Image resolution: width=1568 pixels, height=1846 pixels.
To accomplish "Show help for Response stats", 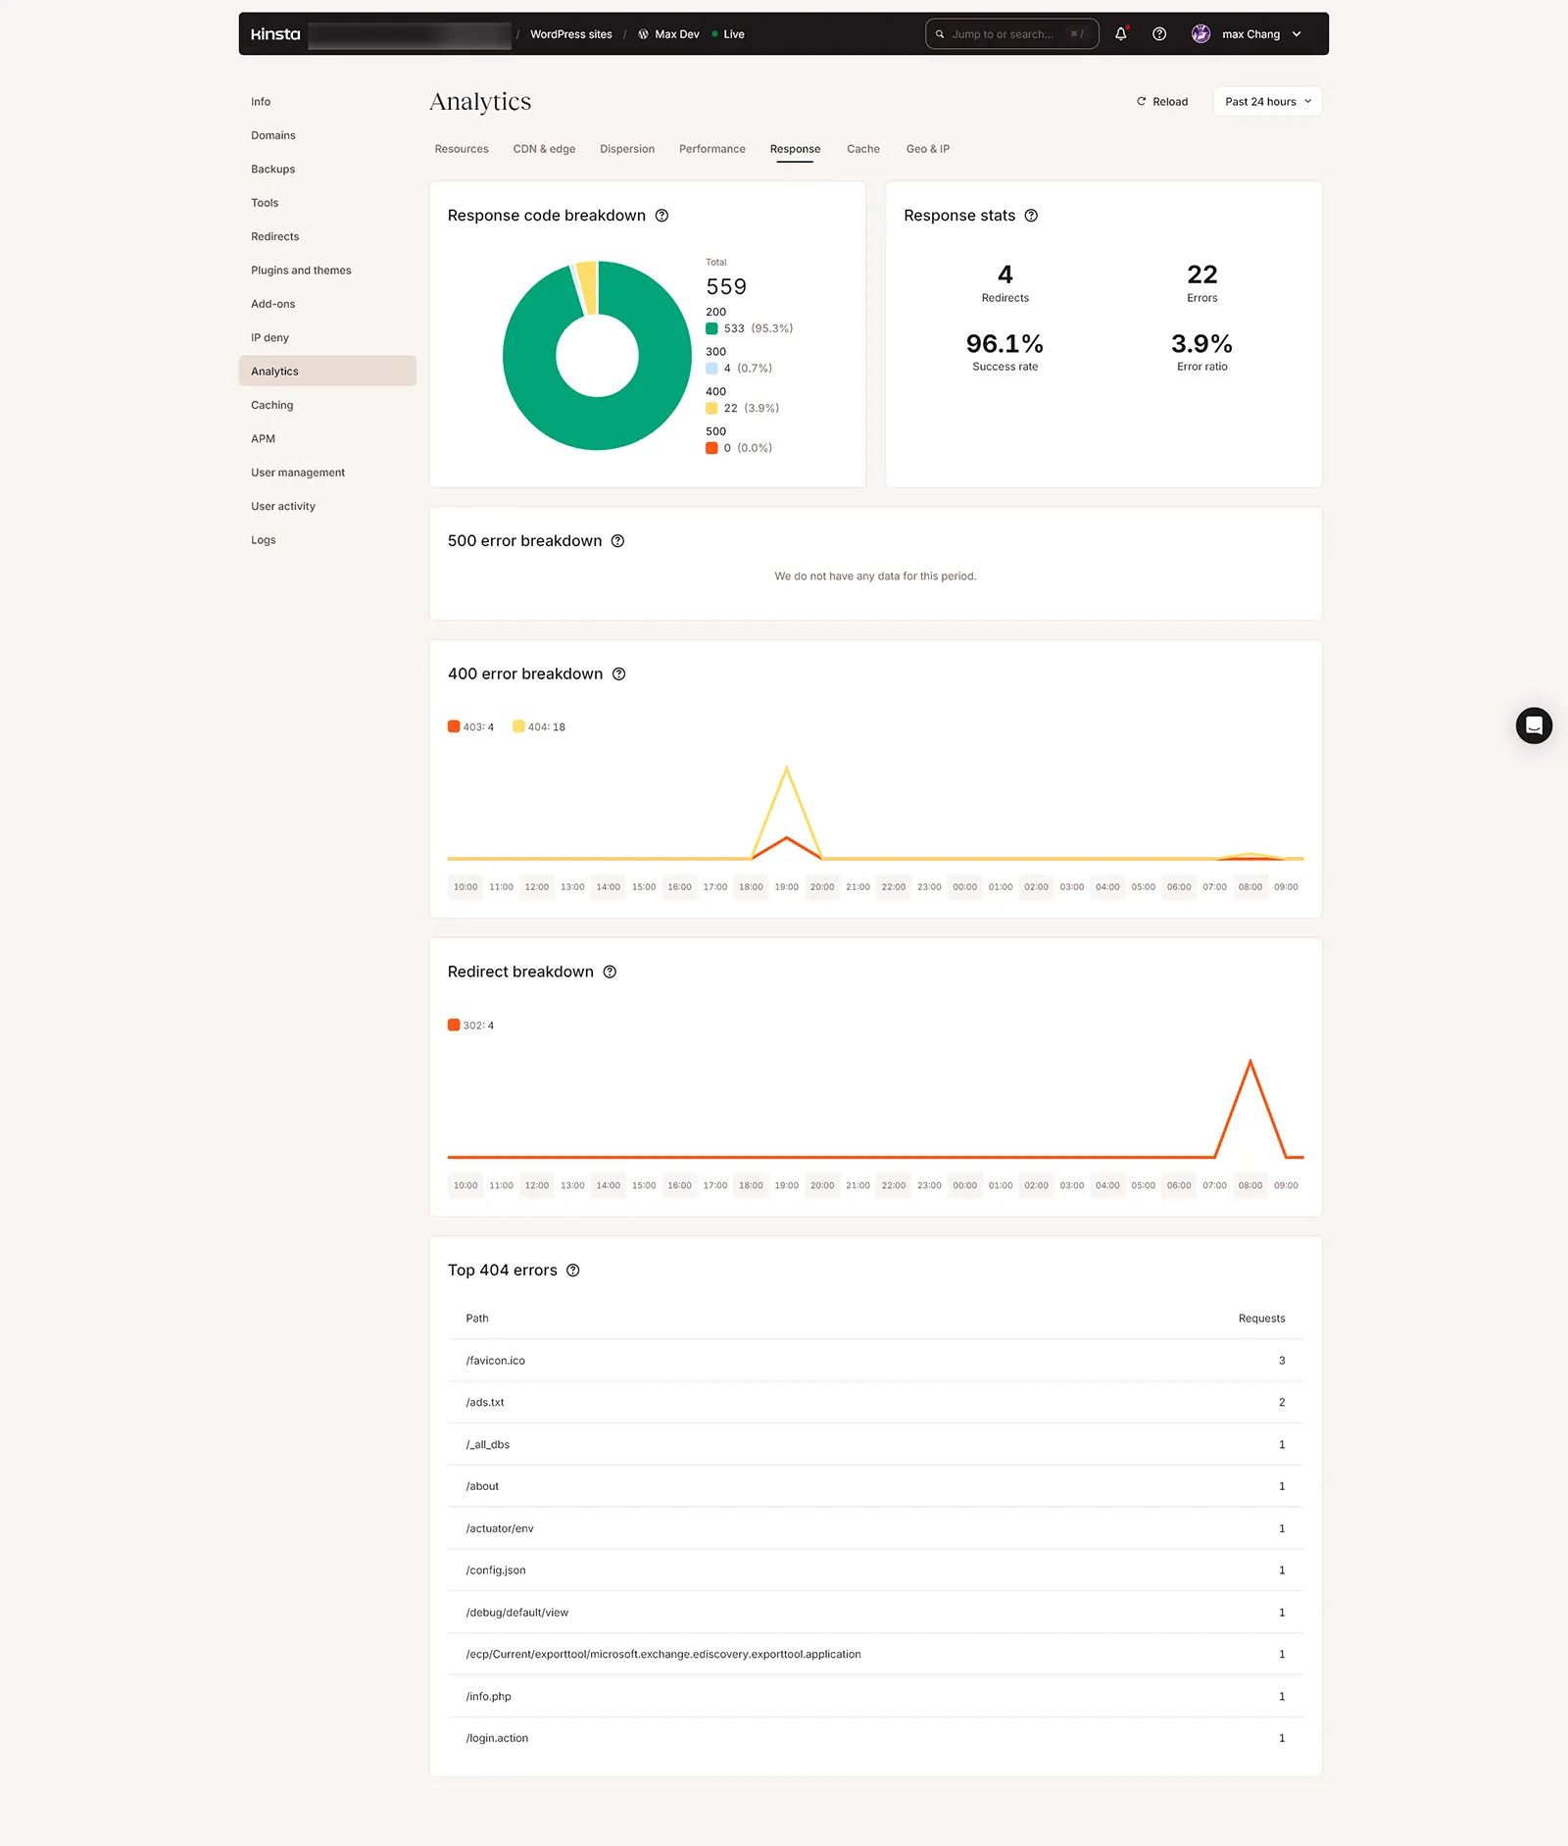I will (x=1031, y=216).
